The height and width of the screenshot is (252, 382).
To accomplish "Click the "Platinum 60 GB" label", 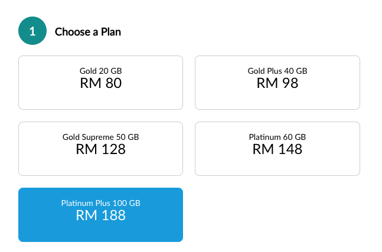I will [x=277, y=137].
